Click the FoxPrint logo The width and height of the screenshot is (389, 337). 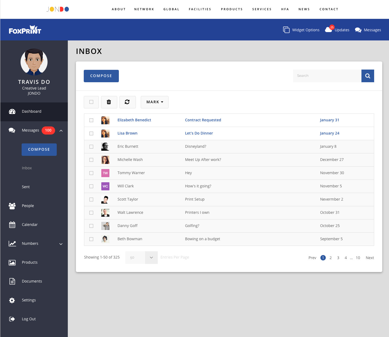[25, 30]
